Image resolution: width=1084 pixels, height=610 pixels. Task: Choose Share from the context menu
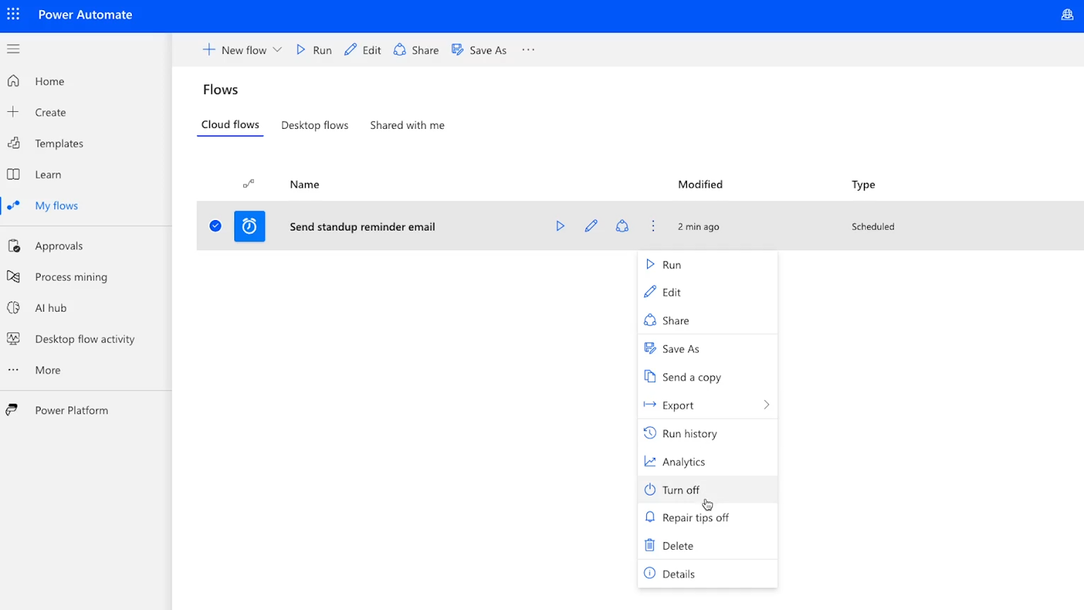click(707, 321)
